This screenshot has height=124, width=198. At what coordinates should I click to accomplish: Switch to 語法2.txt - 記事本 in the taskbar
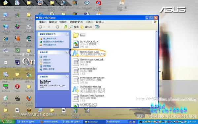73,122
